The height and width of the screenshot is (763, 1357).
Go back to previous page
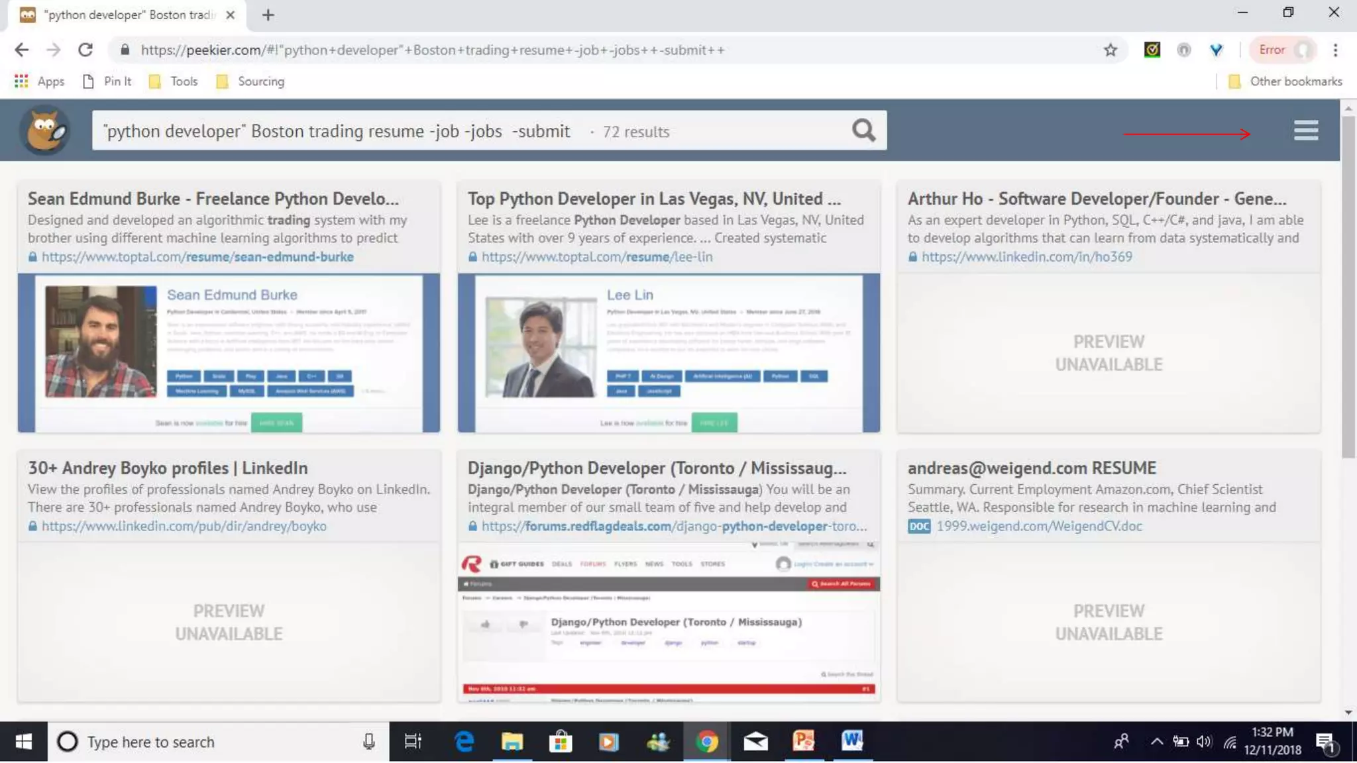coord(22,50)
